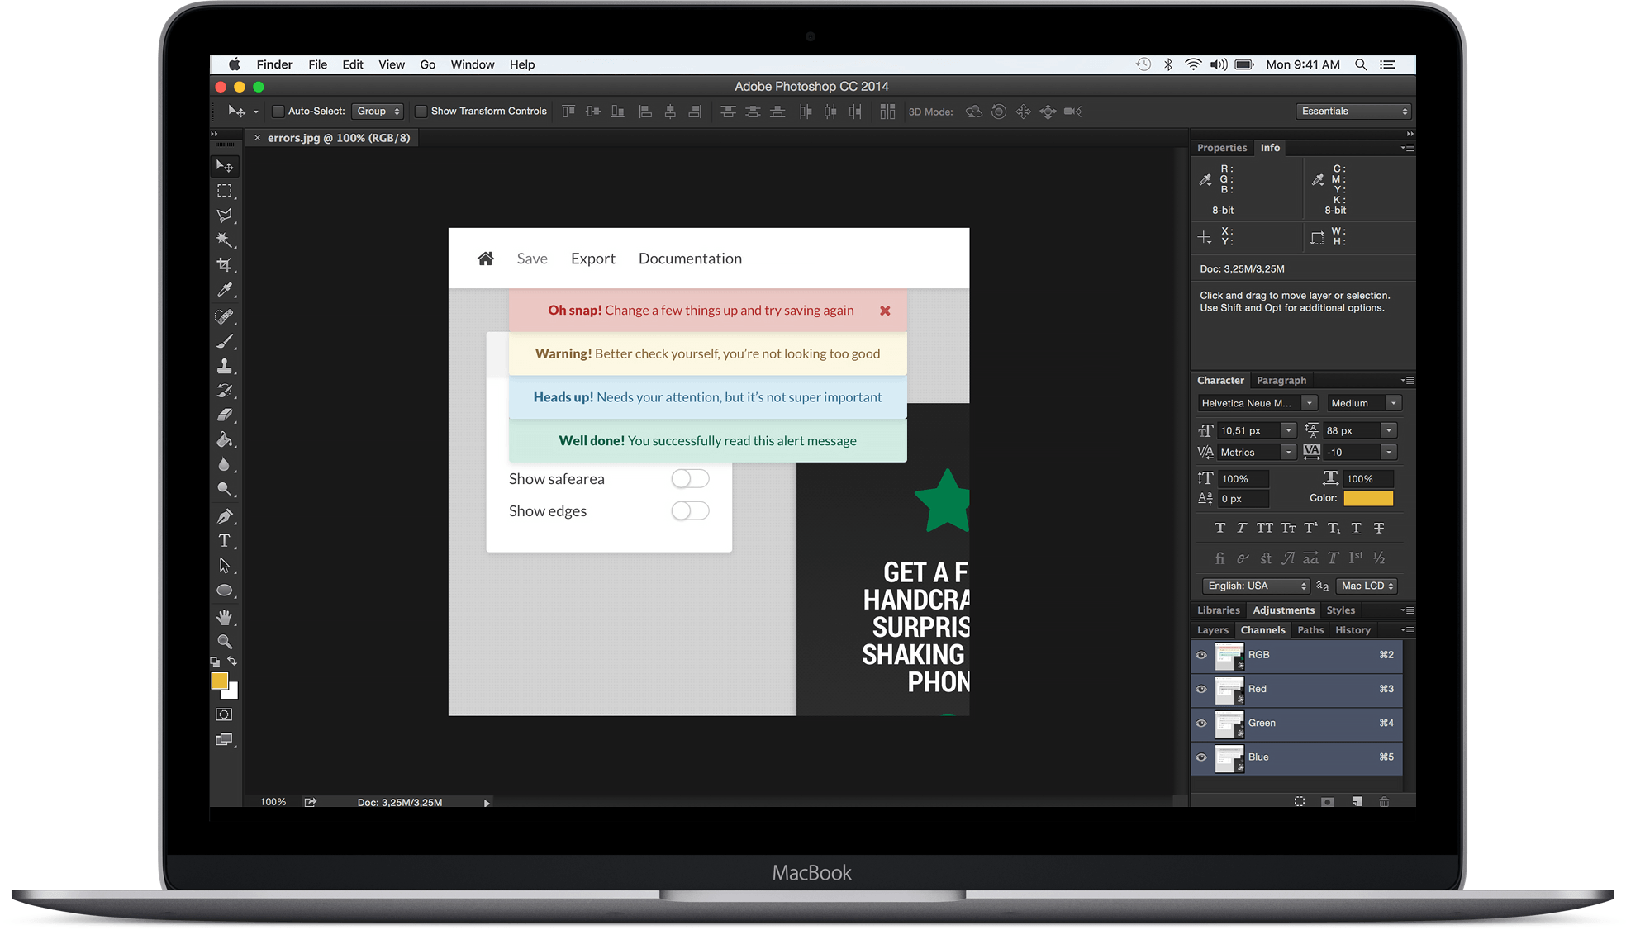Select the Healing Brush tool
The image size is (1626, 930).
point(225,316)
